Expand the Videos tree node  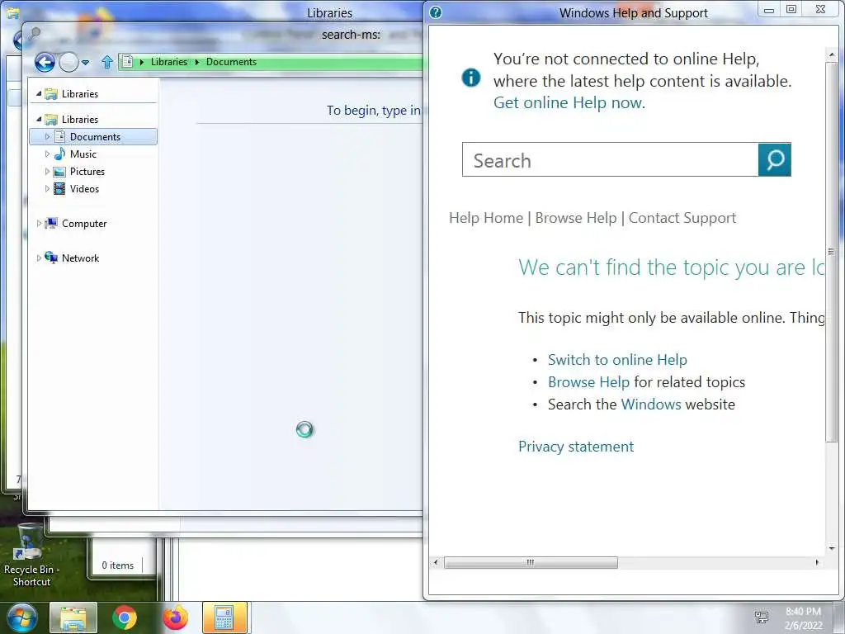[x=47, y=189]
